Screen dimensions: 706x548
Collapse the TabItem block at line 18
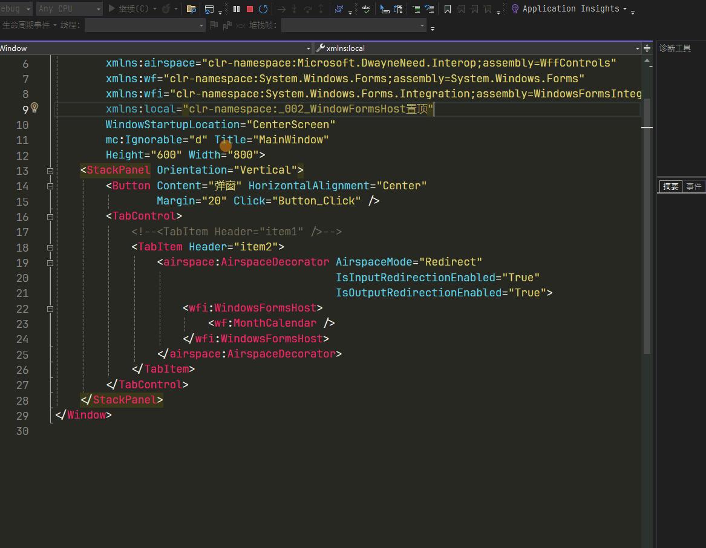click(x=50, y=247)
